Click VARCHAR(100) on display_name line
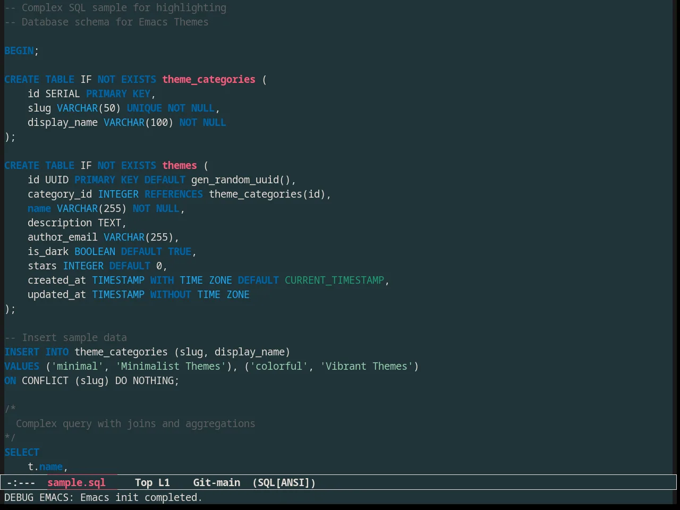The image size is (680, 510). tap(139, 122)
